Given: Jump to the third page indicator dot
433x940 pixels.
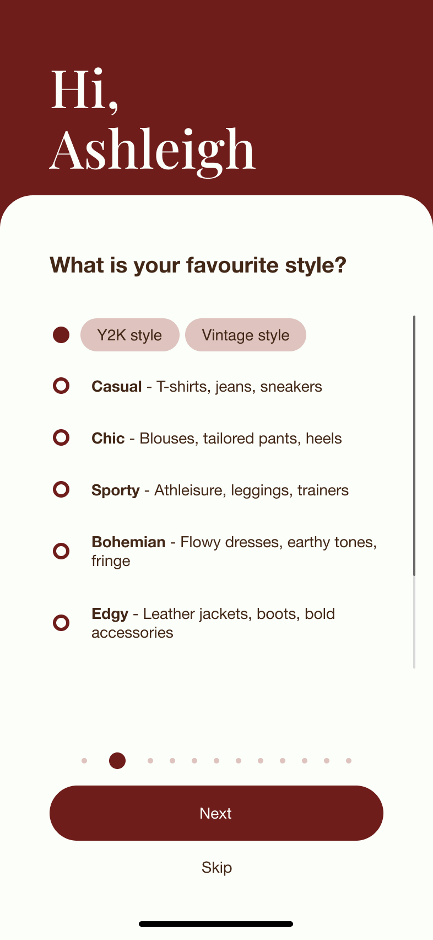Looking at the screenshot, I should [150, 761].
